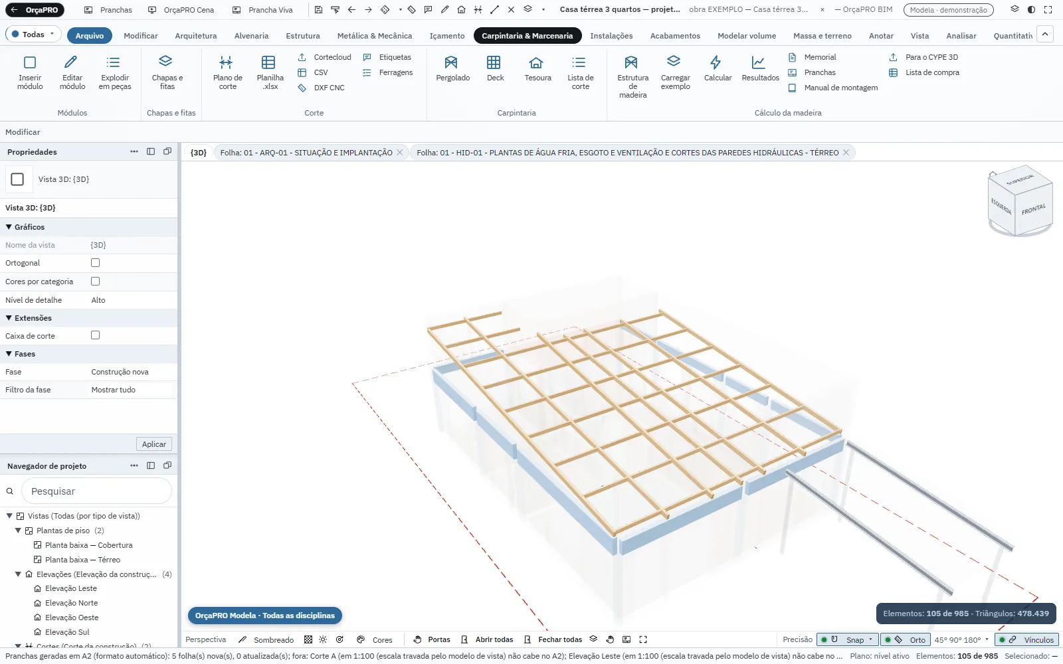The image size is (1063, 664).
Task: Enable the Ortogonal checkbox
Action: click(96, 263)
